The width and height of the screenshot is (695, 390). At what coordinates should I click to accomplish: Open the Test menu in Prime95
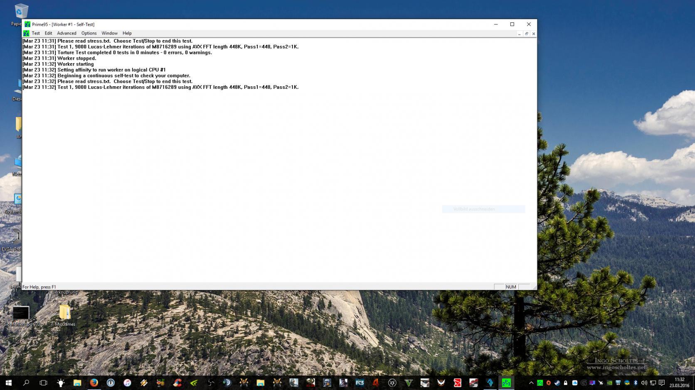(36, 33)
